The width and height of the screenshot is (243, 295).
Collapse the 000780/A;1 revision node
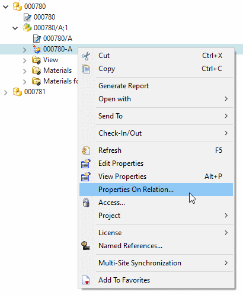pos(15,28)
